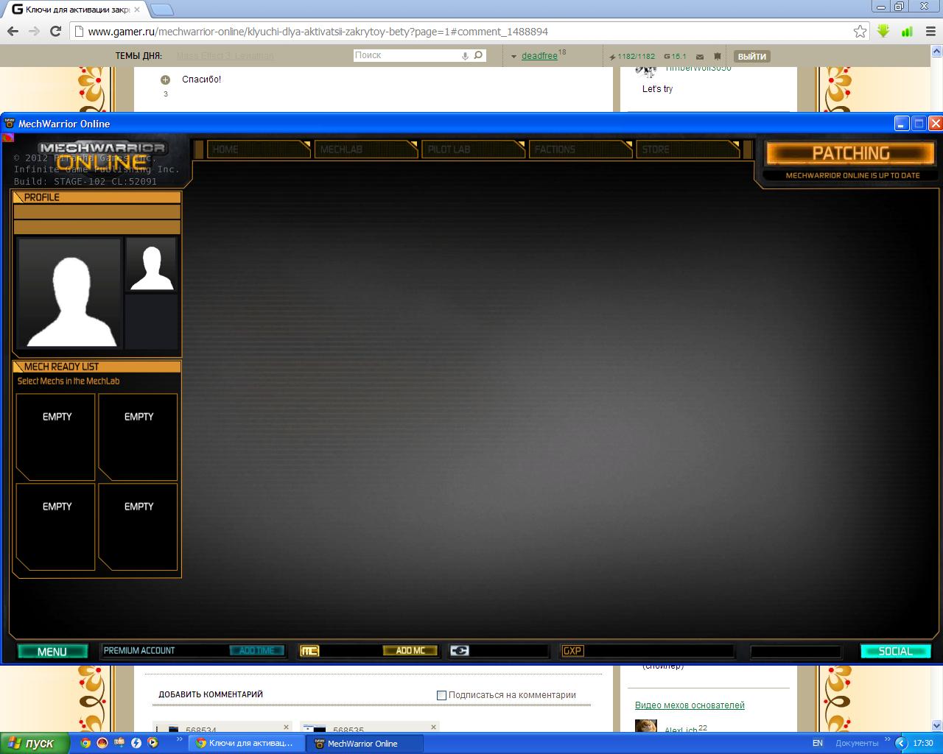Click the blue lightning quick launch icon
Image resolution: width=943 pixels, height=754 pixels.
(136, 743)
